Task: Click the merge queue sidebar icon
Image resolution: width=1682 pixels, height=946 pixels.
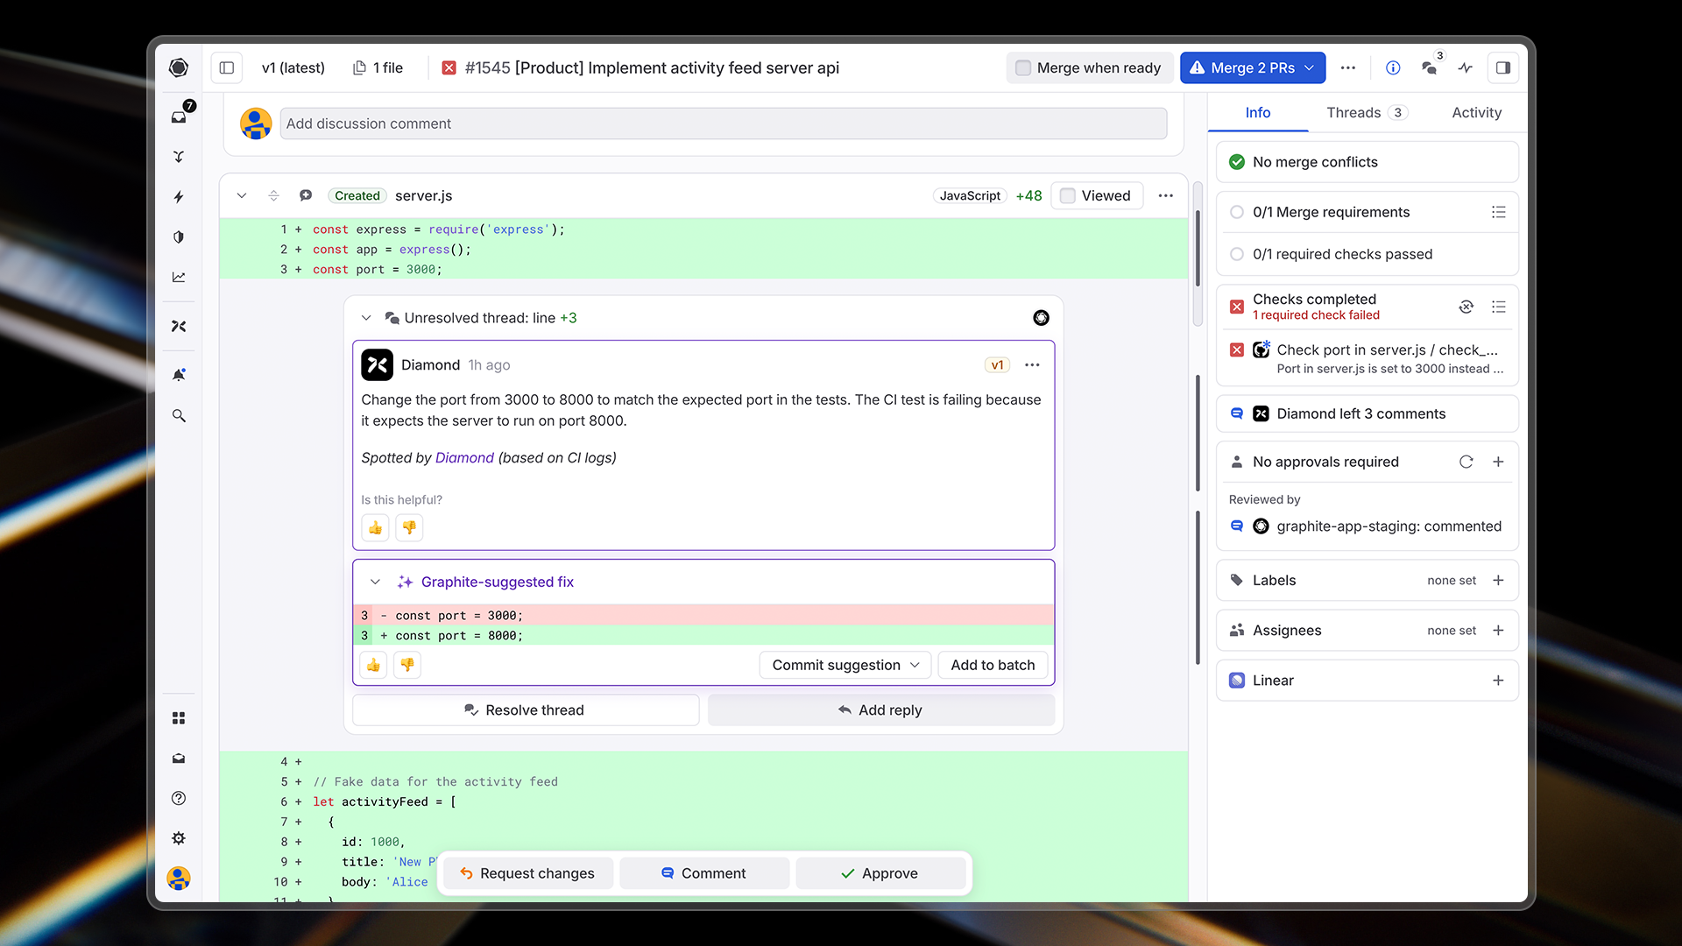Action: point(179,157)
